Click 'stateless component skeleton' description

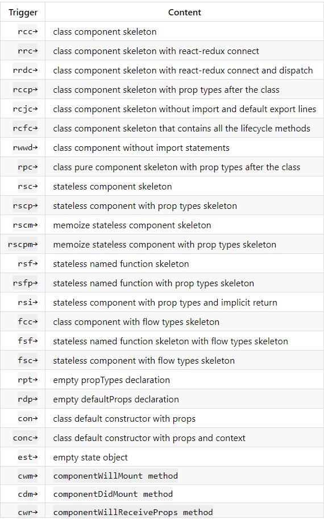pyautogui.click(x=113, y=186)
